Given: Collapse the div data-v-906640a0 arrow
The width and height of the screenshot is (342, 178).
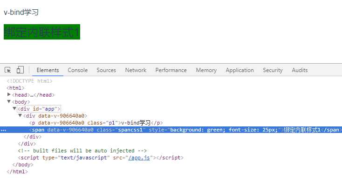Looking at the screenshot, I should pos(20,115).
